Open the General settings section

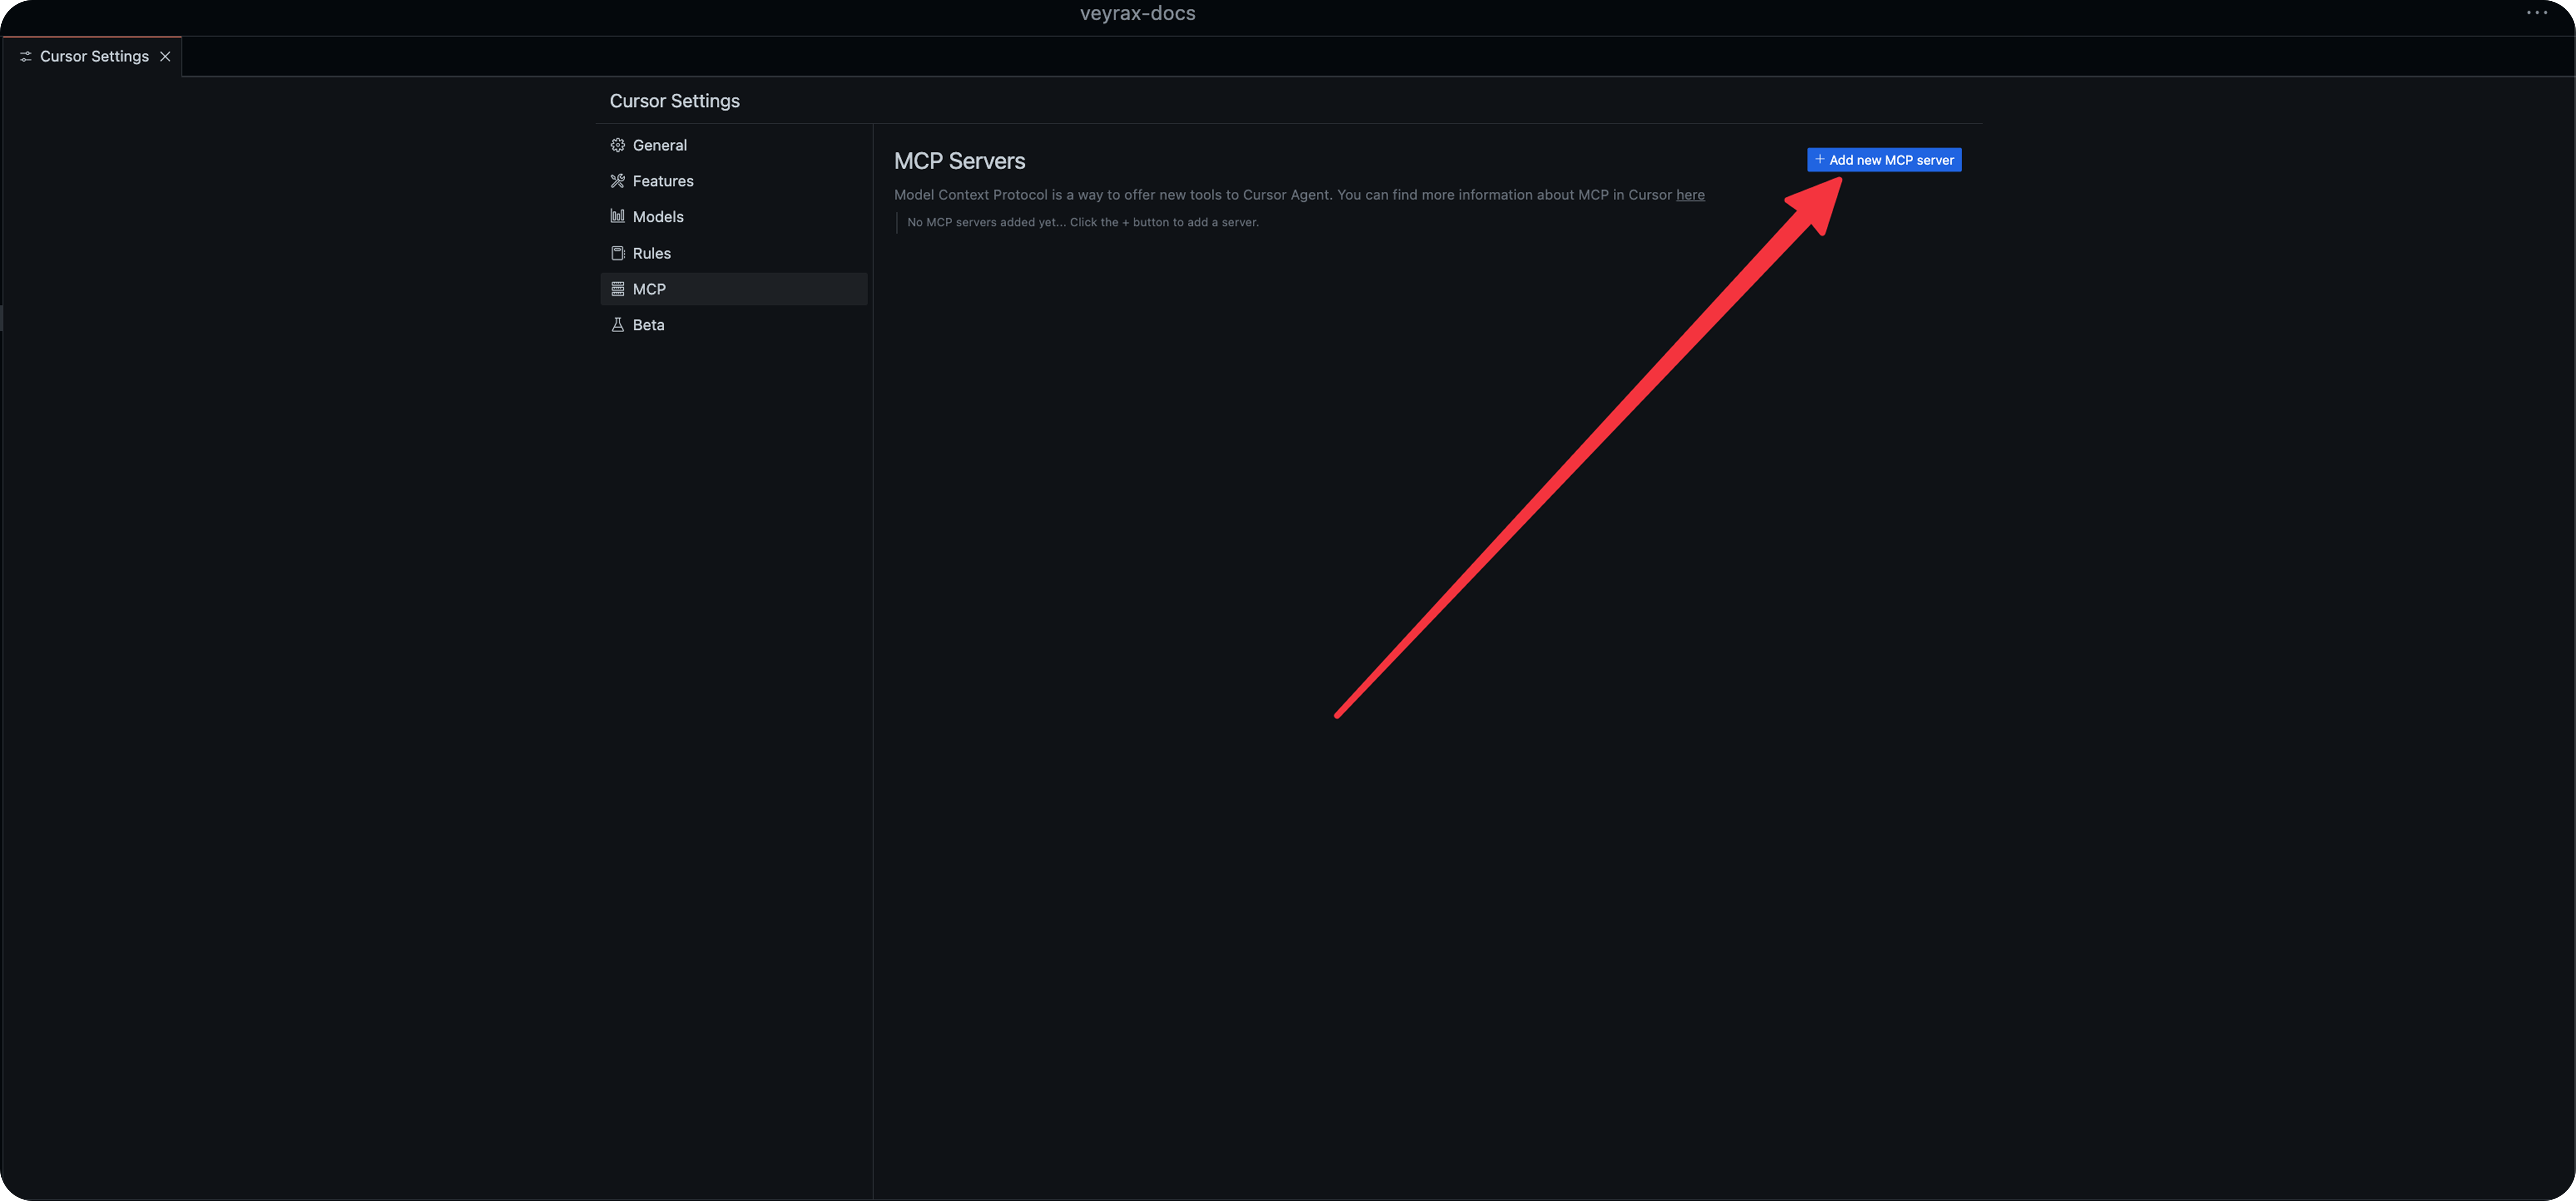[x=659, y=145]
